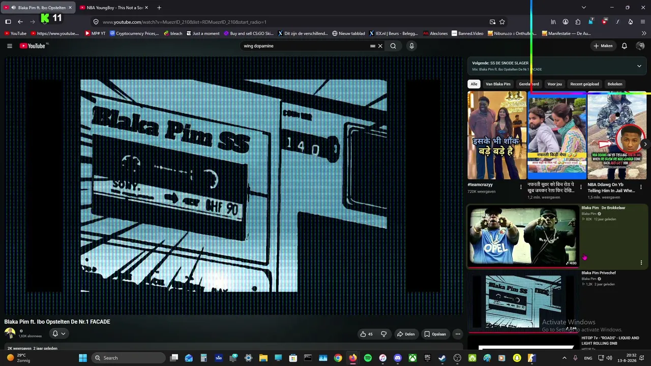Open the Cryptocurrency Prices bookmark
This screenshot has width=651, height=366.
[134, 34]
